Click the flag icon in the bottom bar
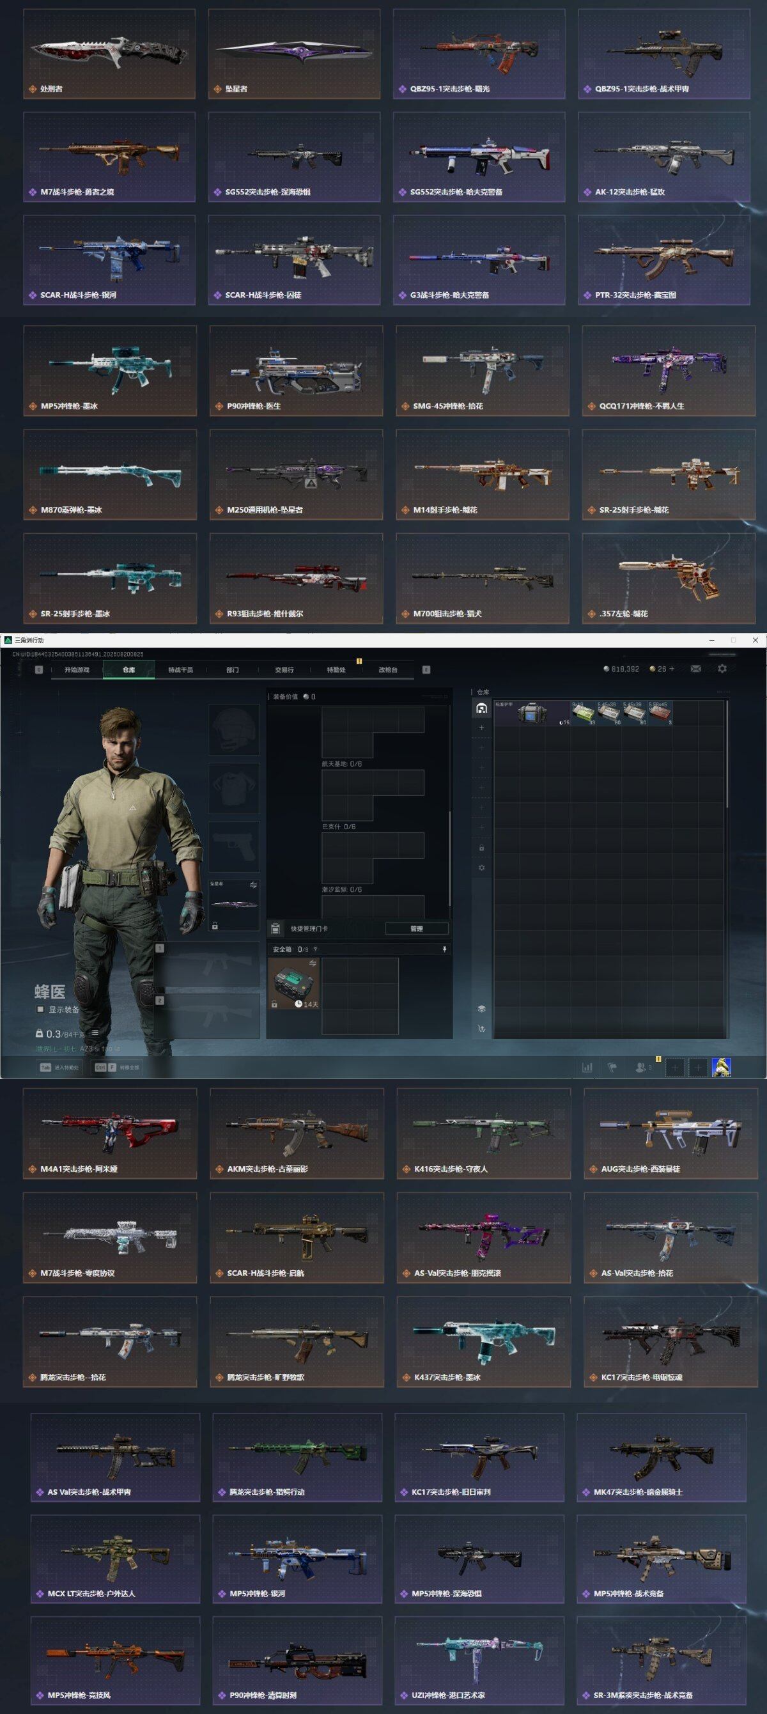Viewport: 767px width, 1714px height. 613,1067
